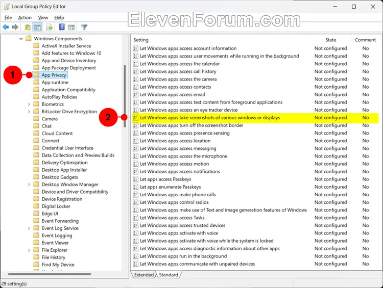This screenshot has width=383, height=288.
Task: Open the Action menu
Action: [25, 17]
